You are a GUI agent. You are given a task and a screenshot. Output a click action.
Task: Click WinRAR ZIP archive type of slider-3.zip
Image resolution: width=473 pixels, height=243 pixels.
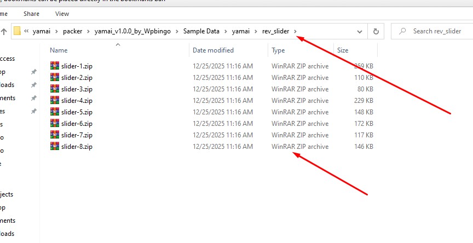[300, 89]
